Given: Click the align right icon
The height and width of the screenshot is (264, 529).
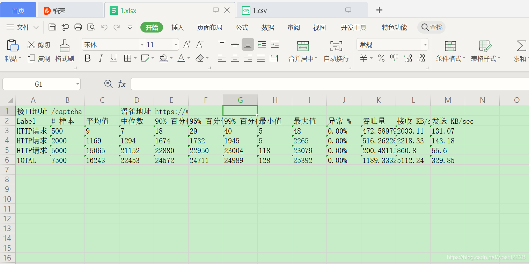Looking at the screenshot, I should coord(248,58).
